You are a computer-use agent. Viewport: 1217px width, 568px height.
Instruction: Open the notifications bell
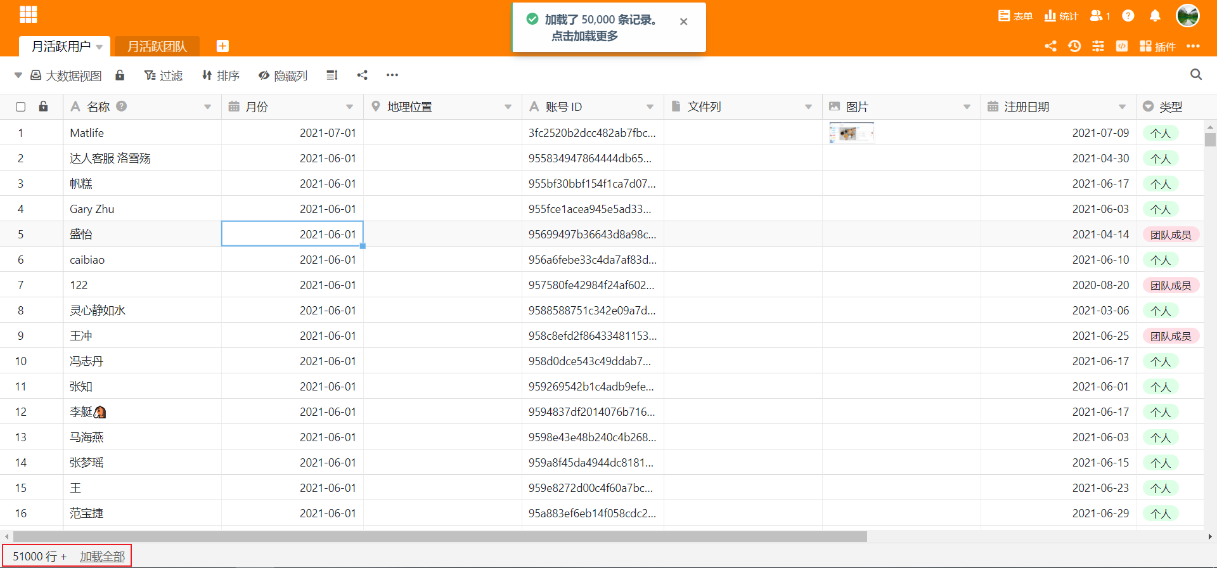coord(1155,16)
